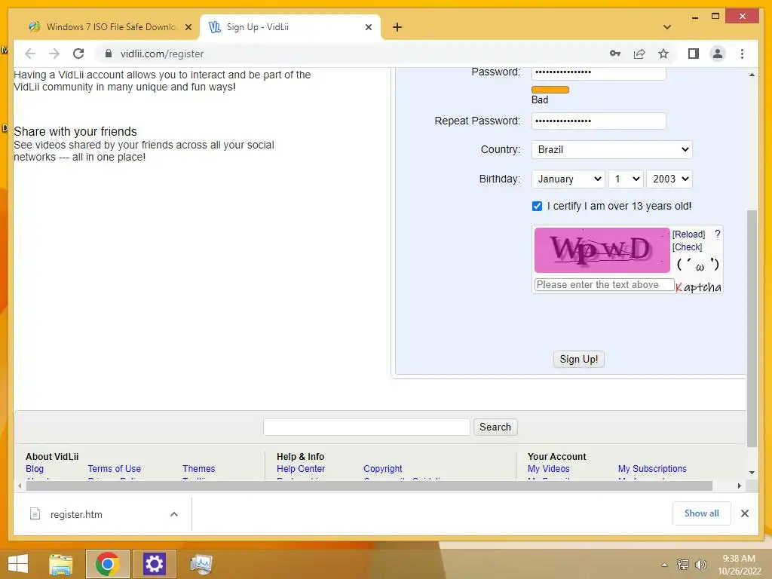The image size is (772, 579).
Task: Click the captcha Check link
Action: click(x=688, y=247)
